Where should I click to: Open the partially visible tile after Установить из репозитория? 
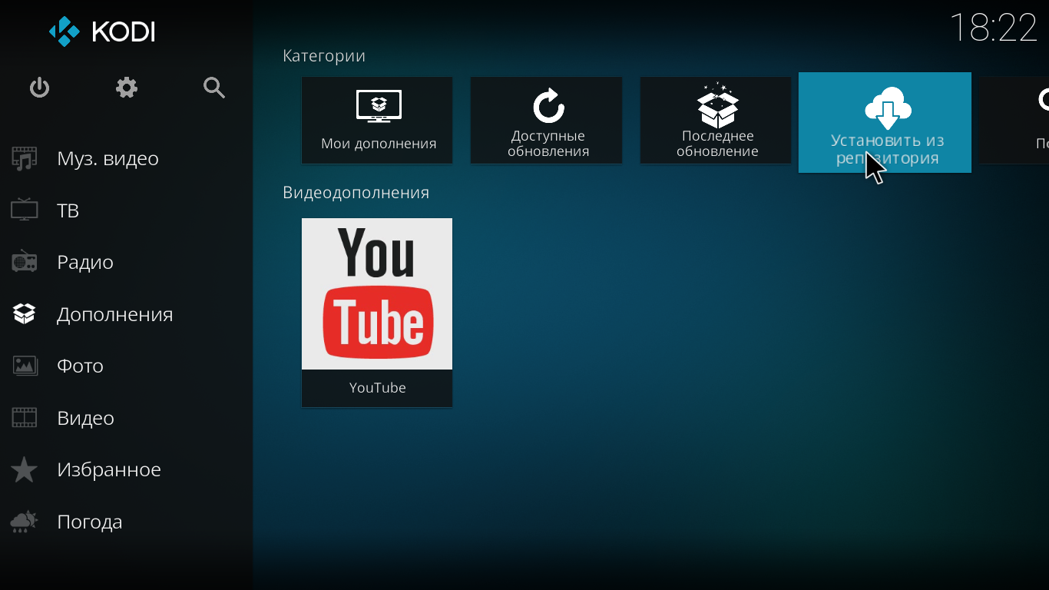pos(1014,120)
